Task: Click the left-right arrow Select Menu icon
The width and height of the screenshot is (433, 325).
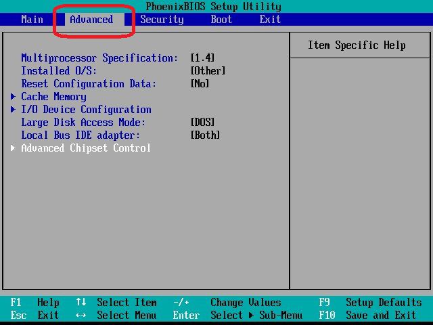Action: [81, 315]
